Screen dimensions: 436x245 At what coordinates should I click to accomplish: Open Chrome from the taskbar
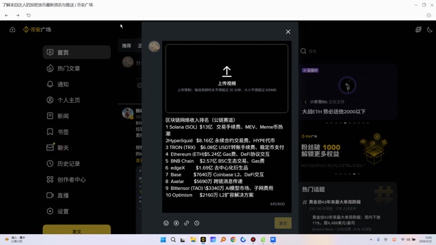(233, 240)
